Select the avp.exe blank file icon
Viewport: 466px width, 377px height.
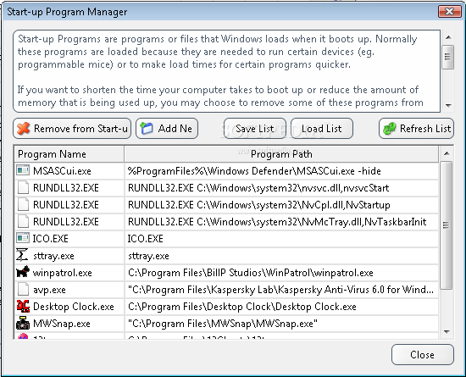(x=23, y=289)
